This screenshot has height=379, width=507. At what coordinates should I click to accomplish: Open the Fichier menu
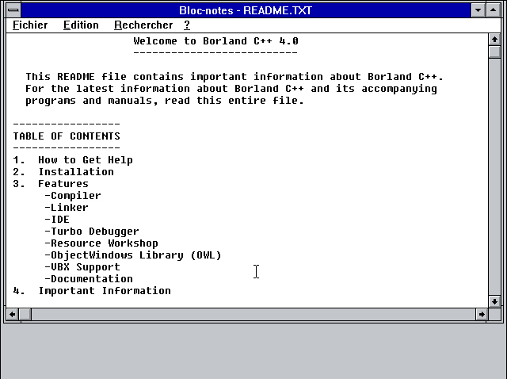(30, 25)
